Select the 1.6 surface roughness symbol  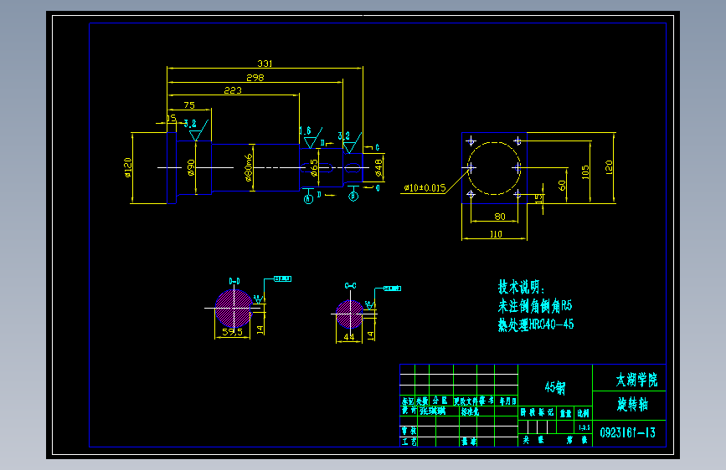coord(311,137)
